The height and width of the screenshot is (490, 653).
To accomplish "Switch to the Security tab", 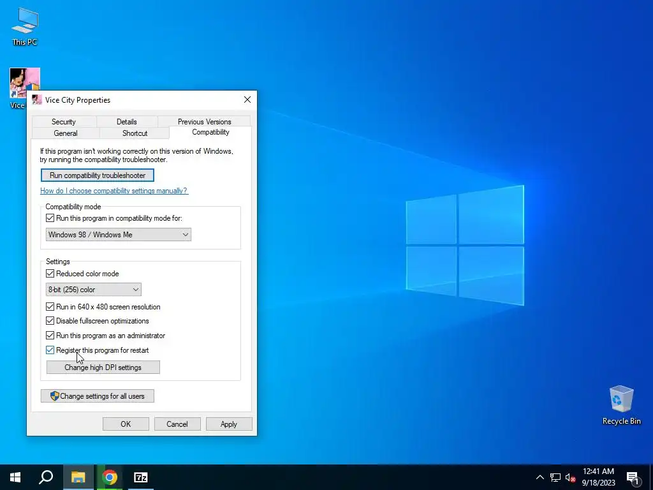I will pos(64,122).
